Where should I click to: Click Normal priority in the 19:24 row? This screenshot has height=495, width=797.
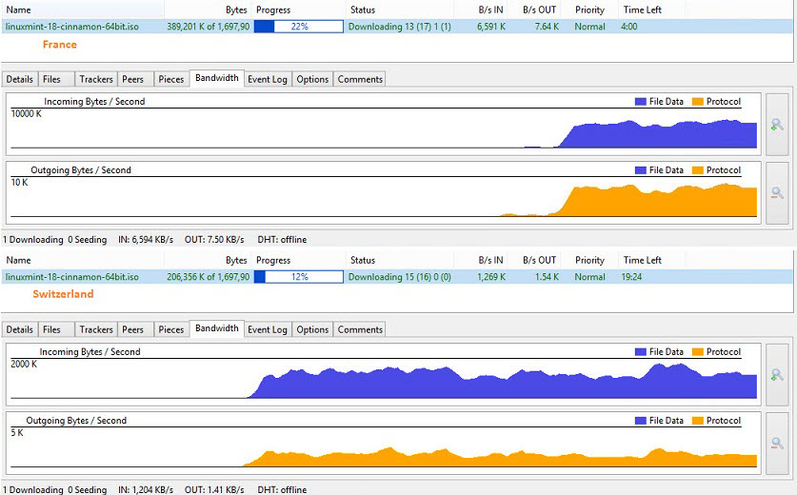(589, 277)
